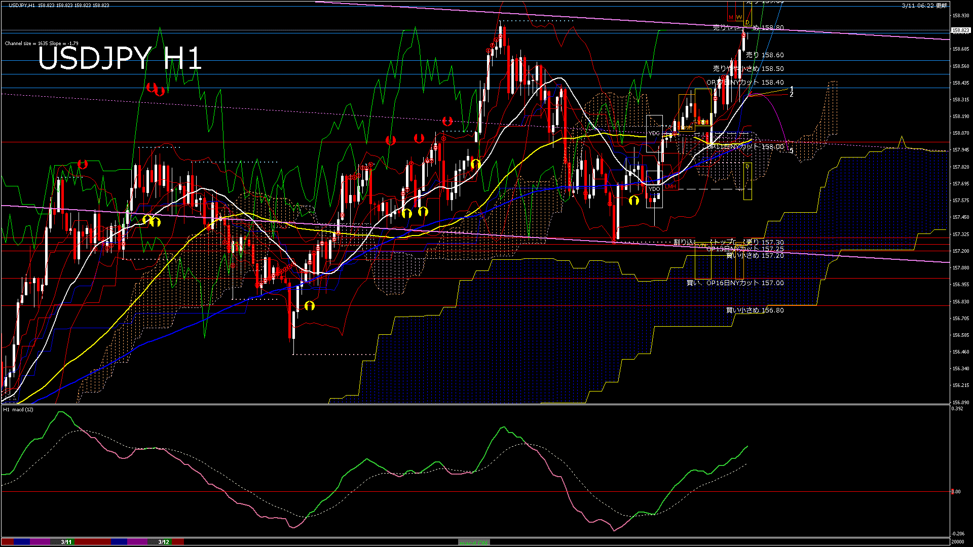Click the Channel size Slope info text
This screenshot has width=973, height=547.
pos(42,44)
